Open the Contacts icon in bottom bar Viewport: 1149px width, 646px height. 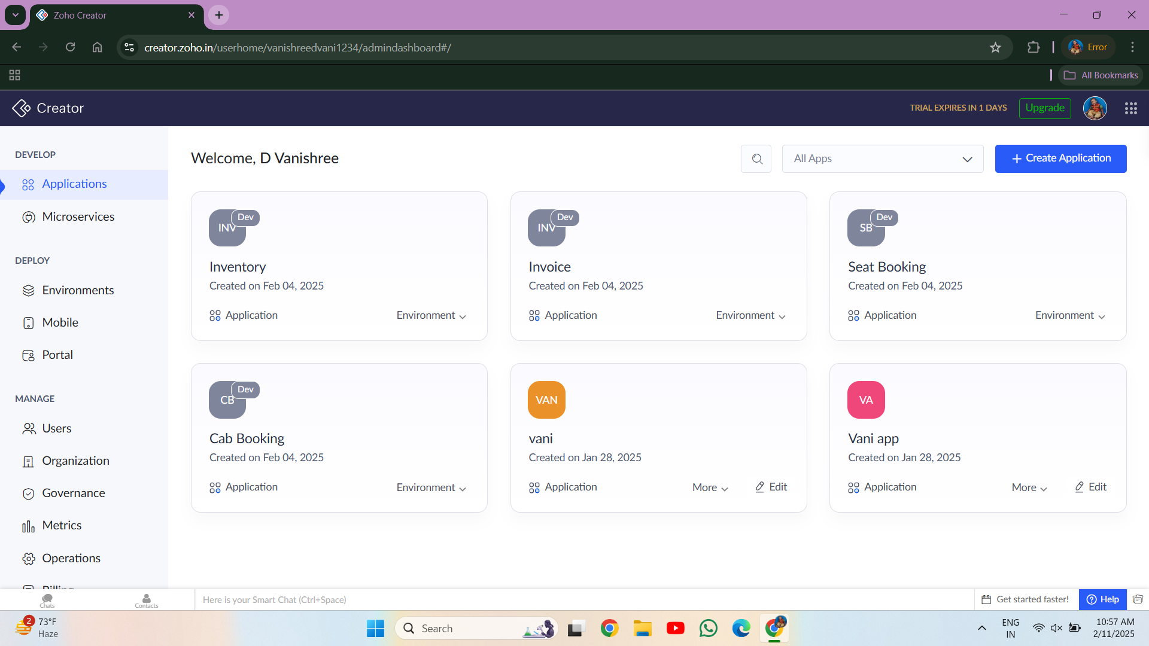tap(146, 599)
